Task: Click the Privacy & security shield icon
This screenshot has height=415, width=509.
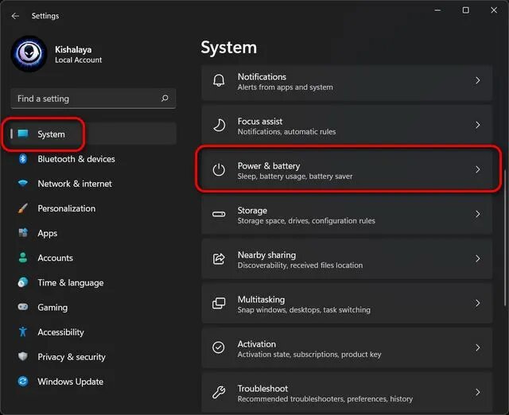Action: 23,356
